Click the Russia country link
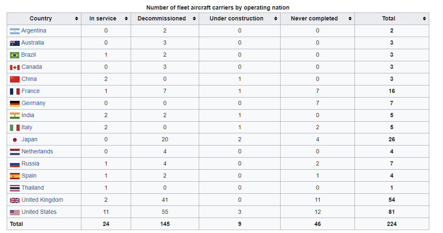443x233 pixels. [x=30, y=163]
